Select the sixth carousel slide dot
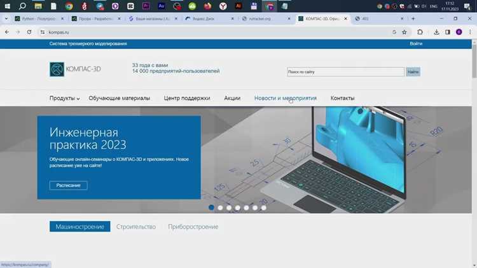Screen dimensions: 477x268 click(x=255, y=208)
